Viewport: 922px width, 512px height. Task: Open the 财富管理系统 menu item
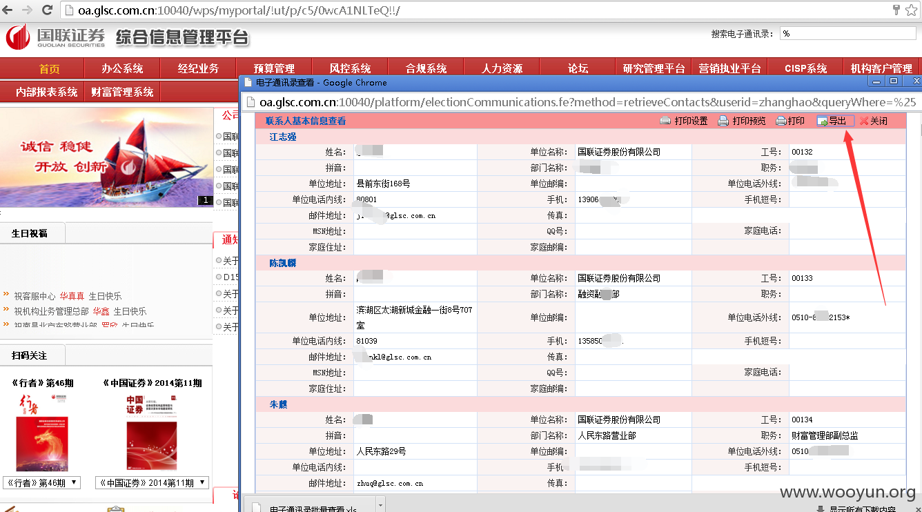click(122, 92)
